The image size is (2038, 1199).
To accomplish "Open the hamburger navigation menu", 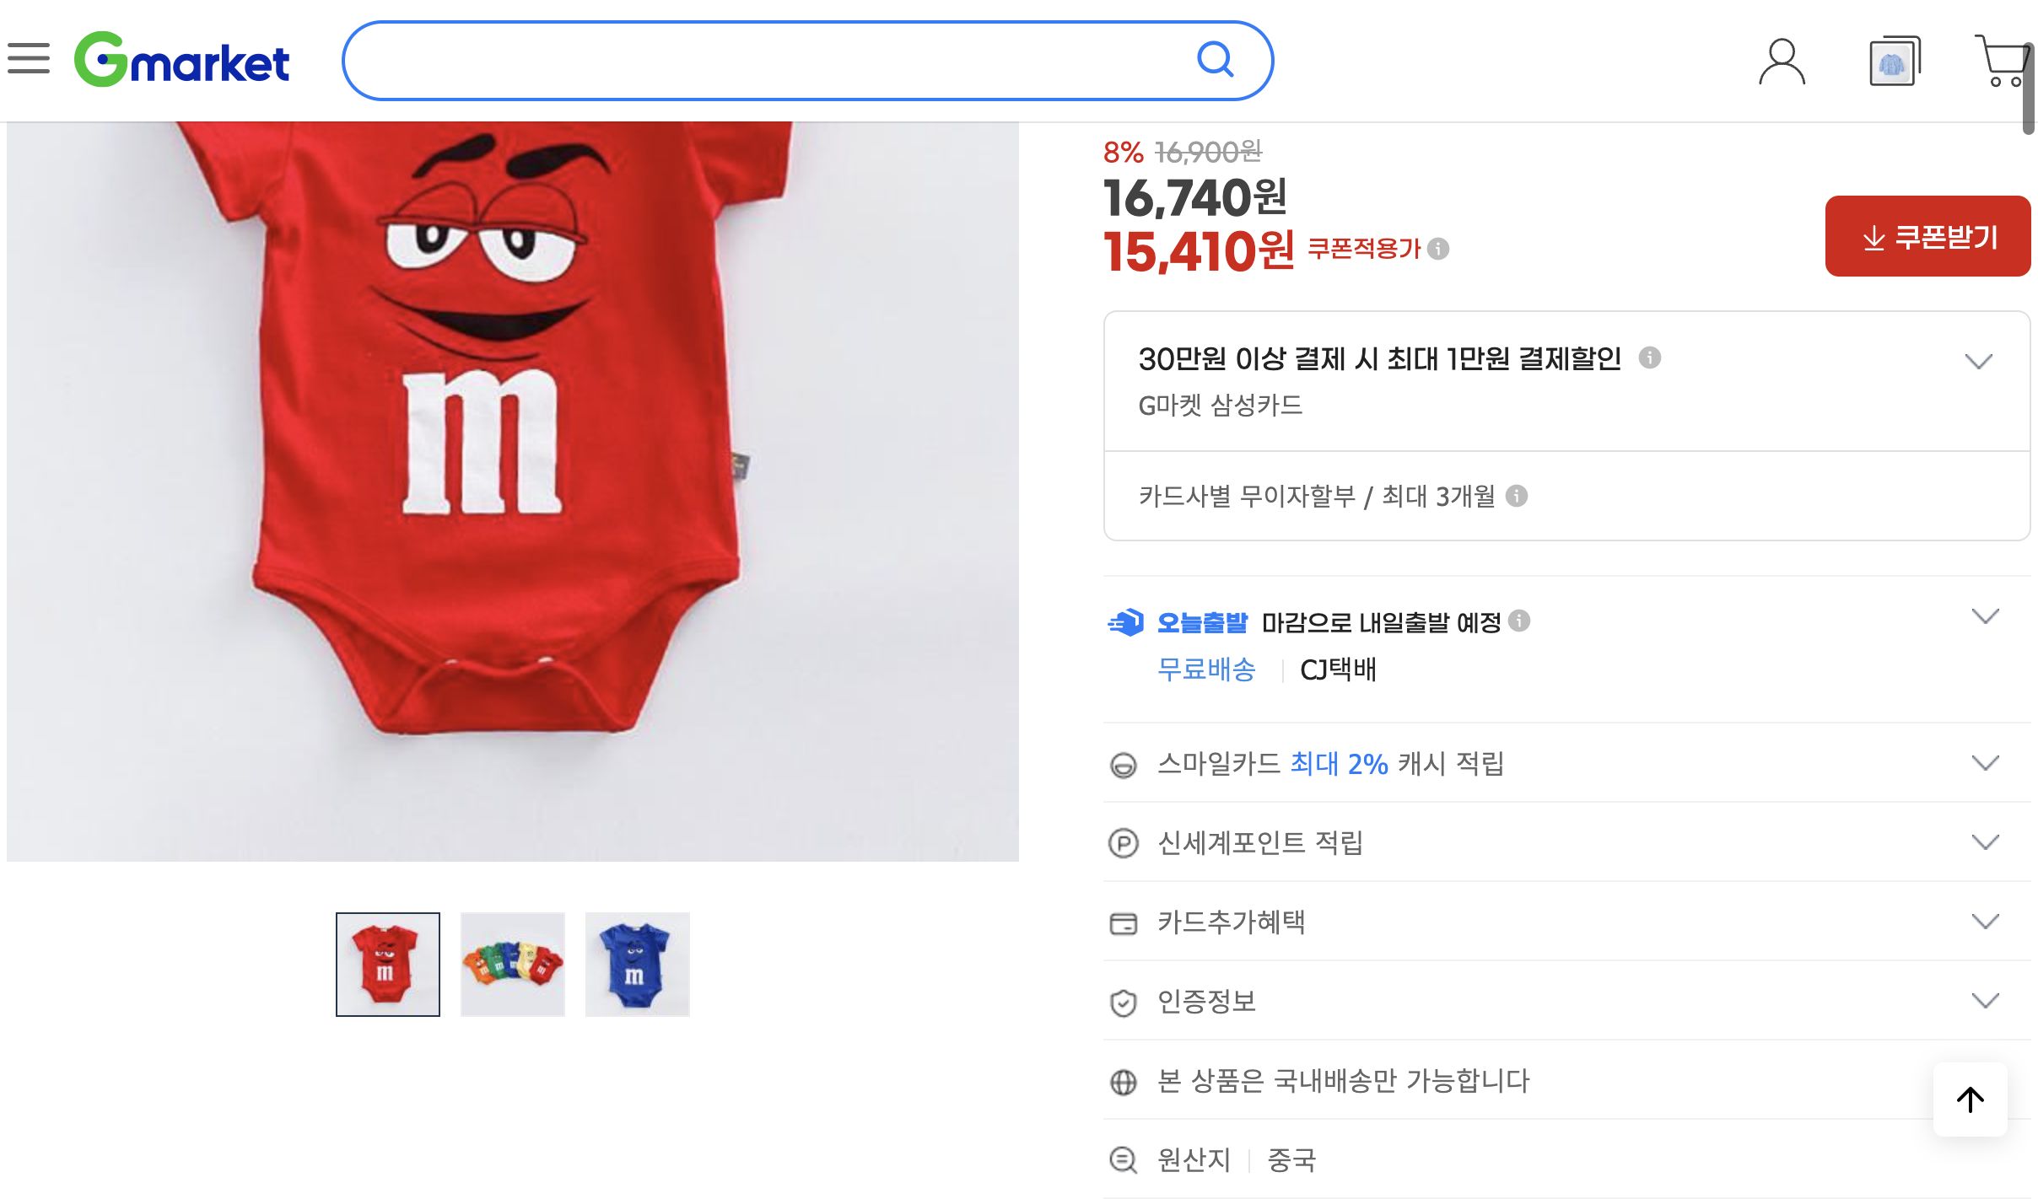I will [x=32, y=60].
